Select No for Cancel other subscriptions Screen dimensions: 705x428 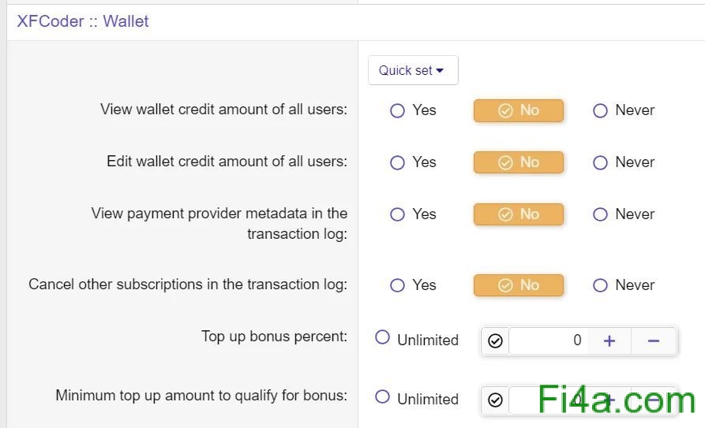pyautogui.click(x=519, y=285)
